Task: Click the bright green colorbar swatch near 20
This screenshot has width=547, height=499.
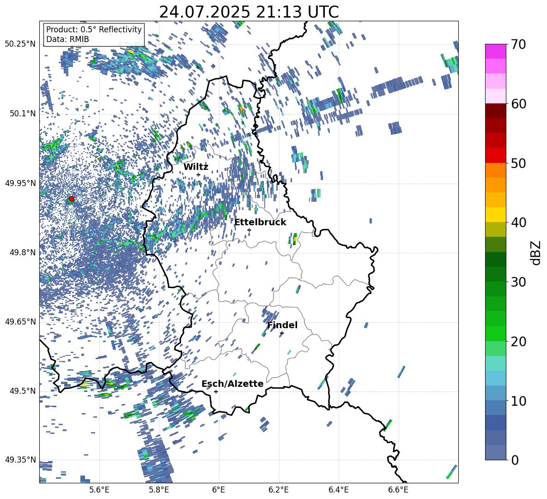Action: tap(496, 333)
